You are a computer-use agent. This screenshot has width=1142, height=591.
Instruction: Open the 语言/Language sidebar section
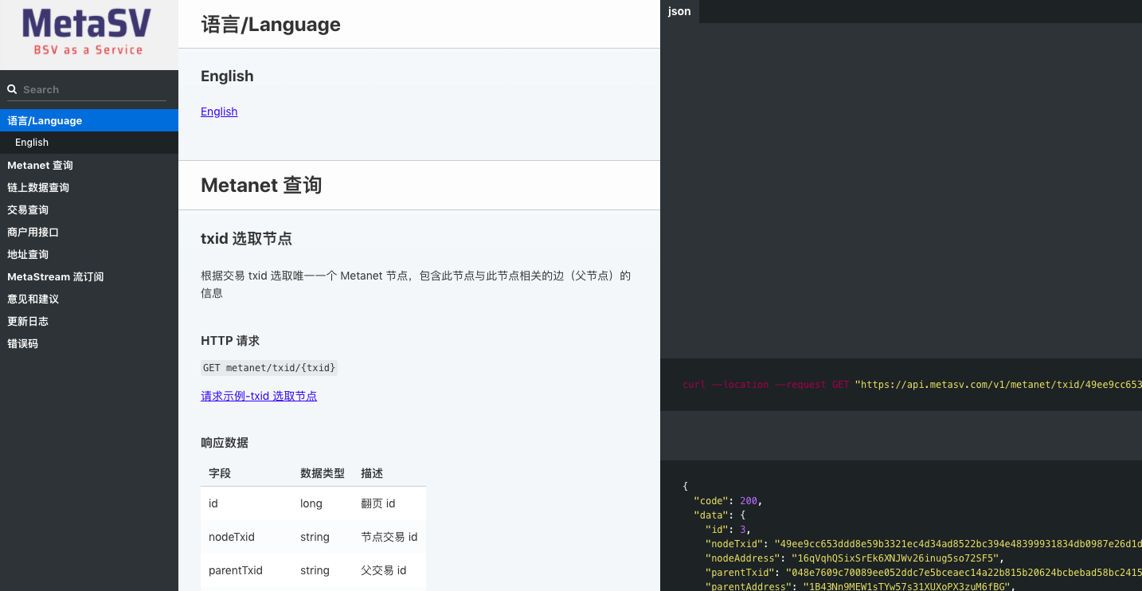[x=89, y=120]
